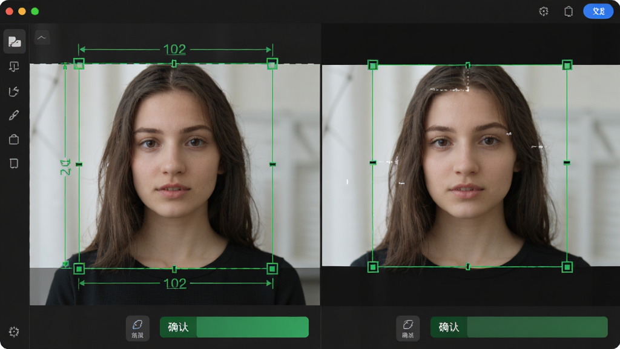Select bottom-left crop handle on right image
Image resolution: width=620 pixels, height=349 pixels.
pos(372,267)
